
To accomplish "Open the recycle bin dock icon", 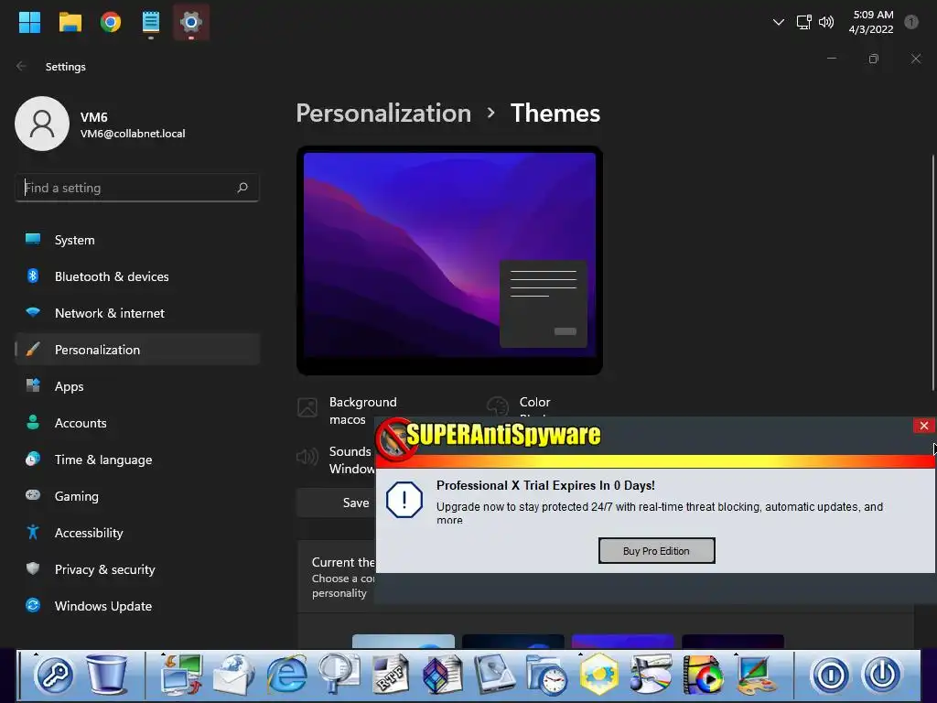I will tap(107, 675).
